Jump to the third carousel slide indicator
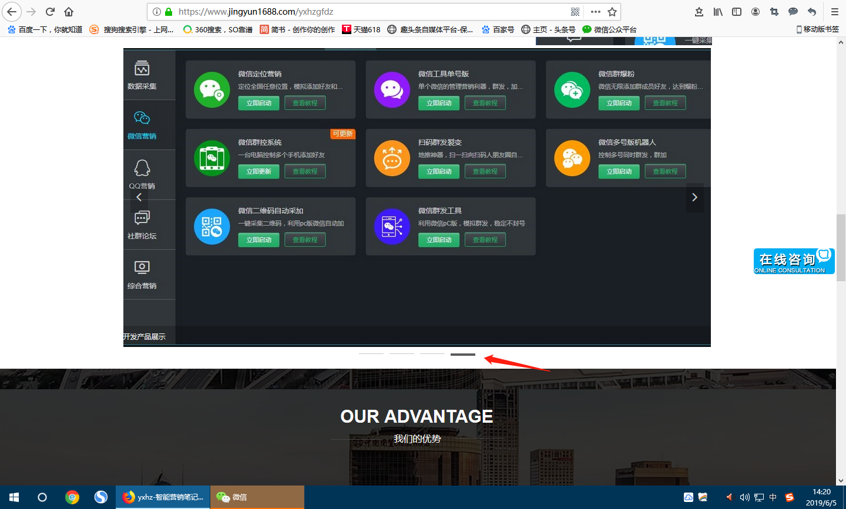 432,354
